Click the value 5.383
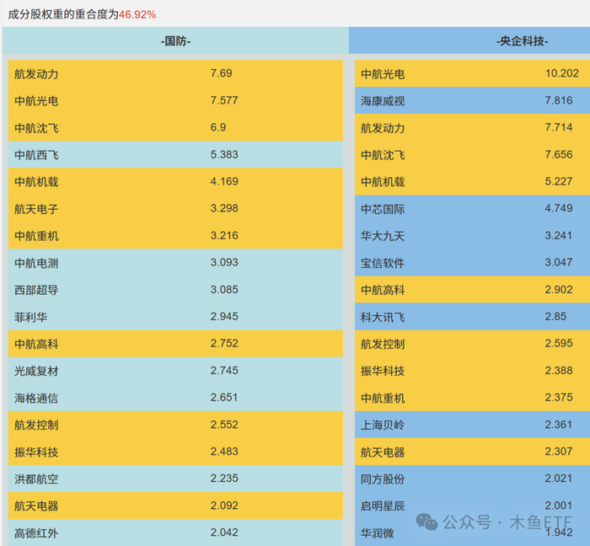Image resolution: width=590 pixels, height=546 pixels. [x=224, y=154]
